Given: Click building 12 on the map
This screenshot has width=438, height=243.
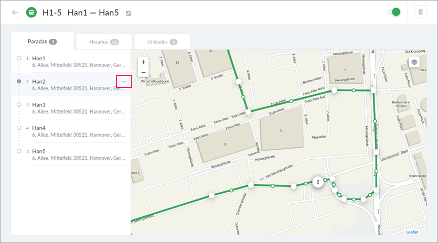Looking at the screenshot, I should [225, 144].
